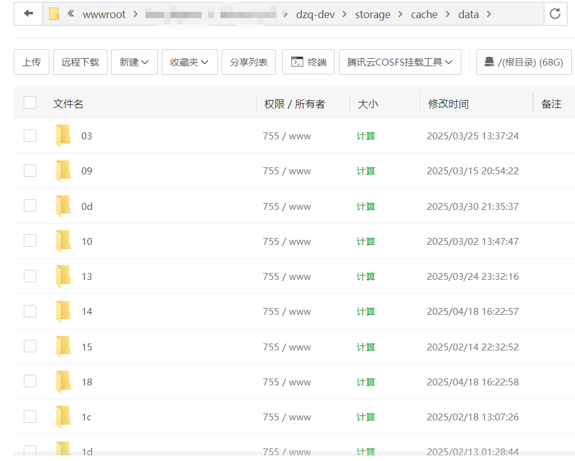Check the box for folder 09

coord(30,171)
